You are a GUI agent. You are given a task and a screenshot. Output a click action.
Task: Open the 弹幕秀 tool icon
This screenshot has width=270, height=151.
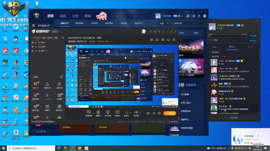[x=47, y=108]
